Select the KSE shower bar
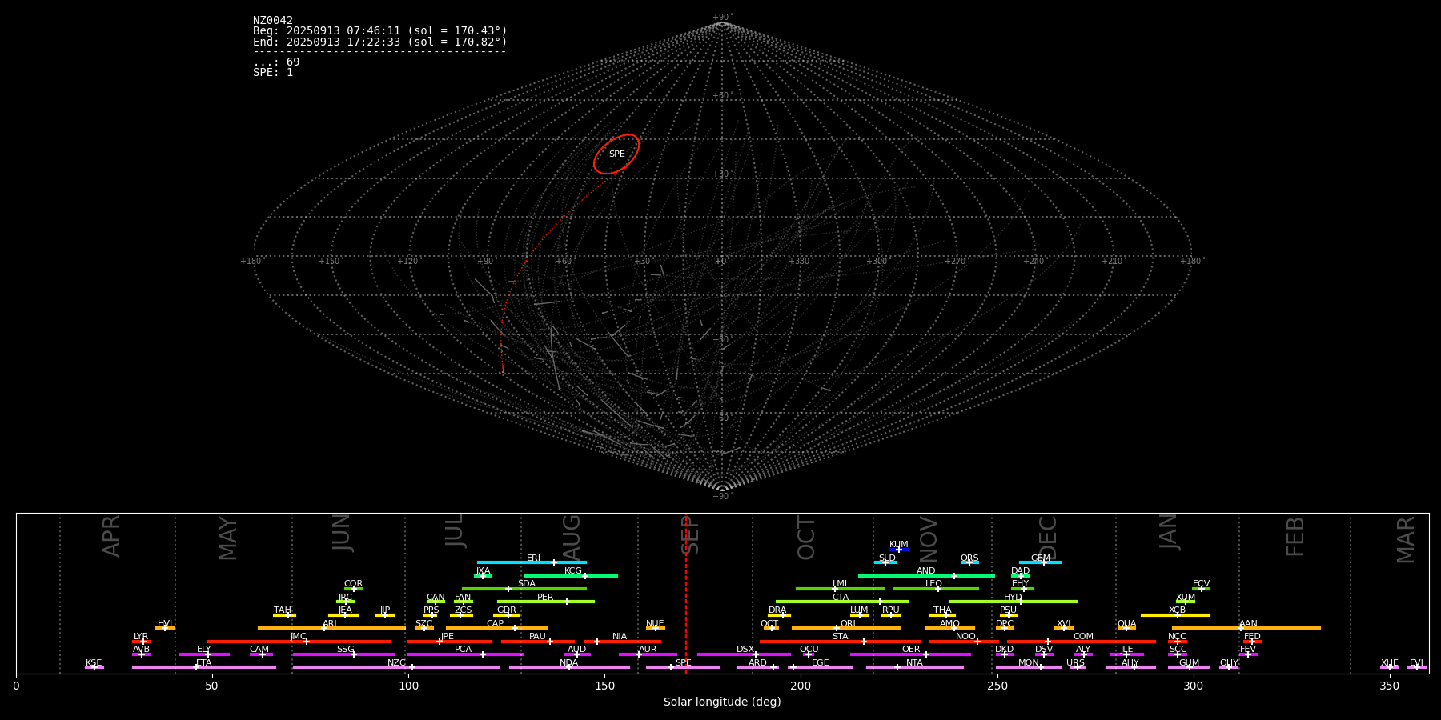Image resolution: width=1441 pixels, height=720 pixels. pos(94,667)
